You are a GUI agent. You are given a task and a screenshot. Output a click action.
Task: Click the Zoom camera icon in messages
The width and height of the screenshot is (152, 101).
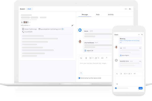(x=80, y=30)
